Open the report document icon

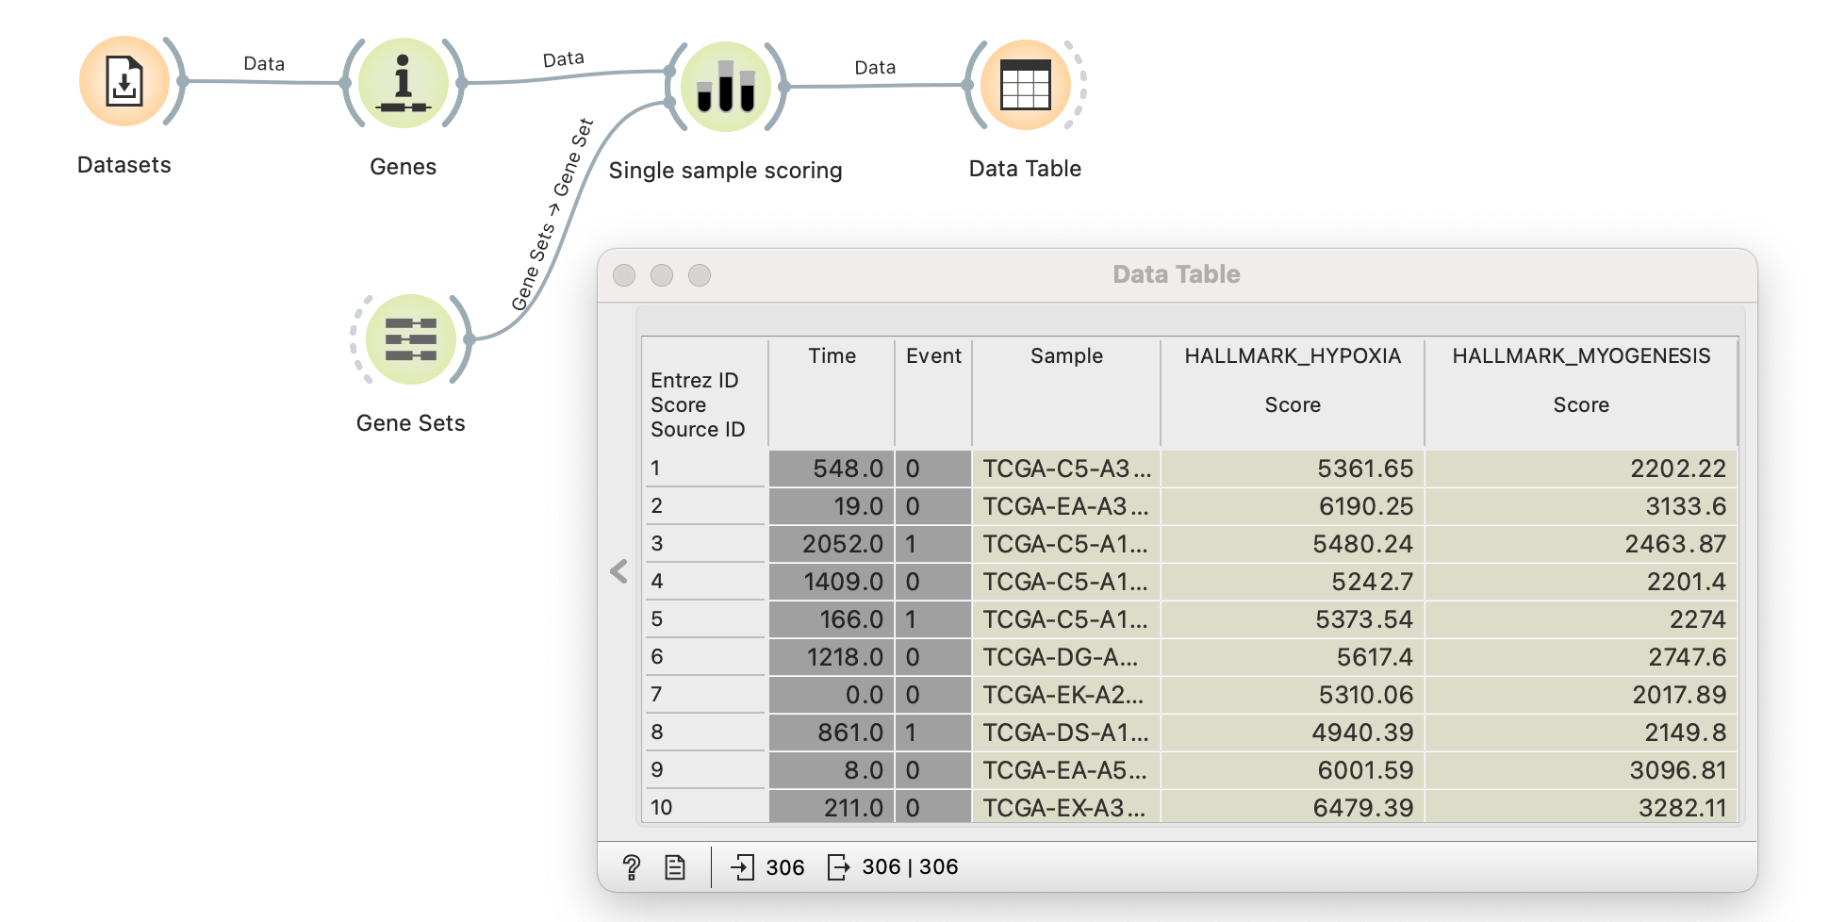675,867
